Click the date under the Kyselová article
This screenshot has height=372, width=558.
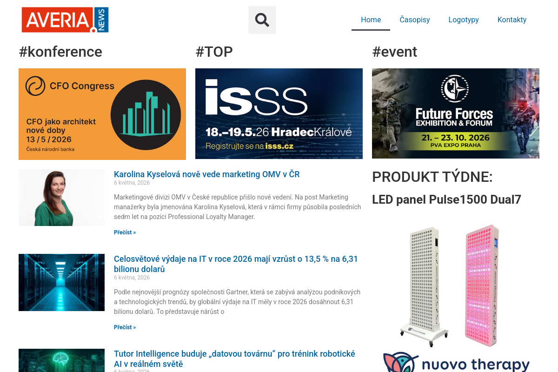132,183
